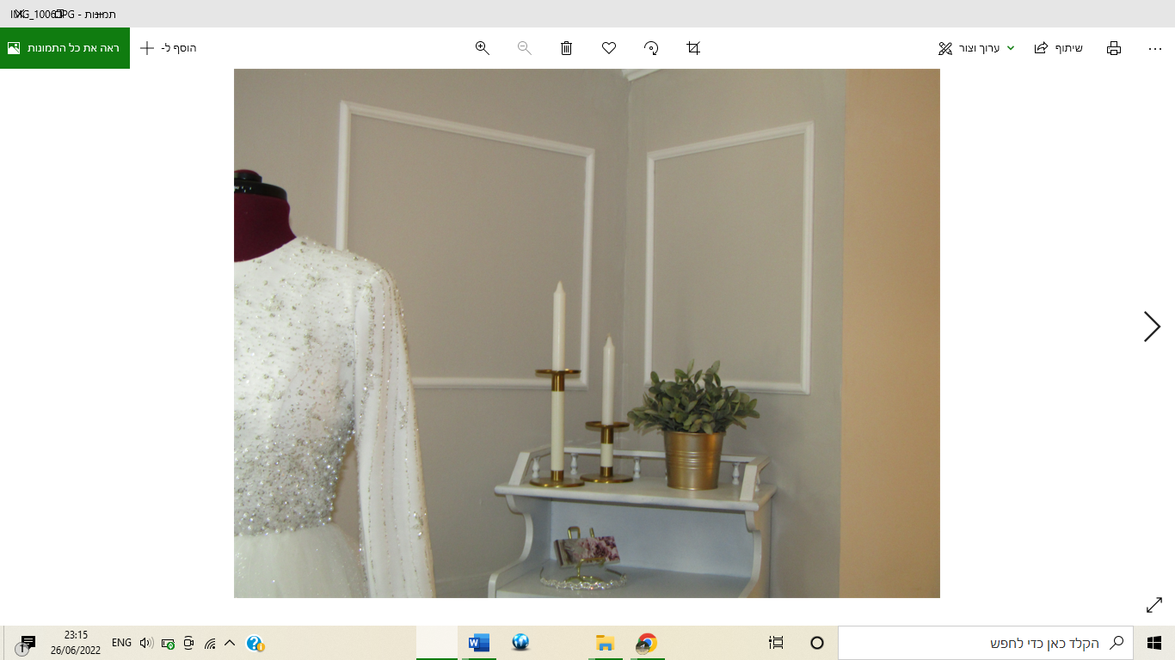Click the Meet Now camera tray icon
1175x660 pixels.
click(188, 643)
